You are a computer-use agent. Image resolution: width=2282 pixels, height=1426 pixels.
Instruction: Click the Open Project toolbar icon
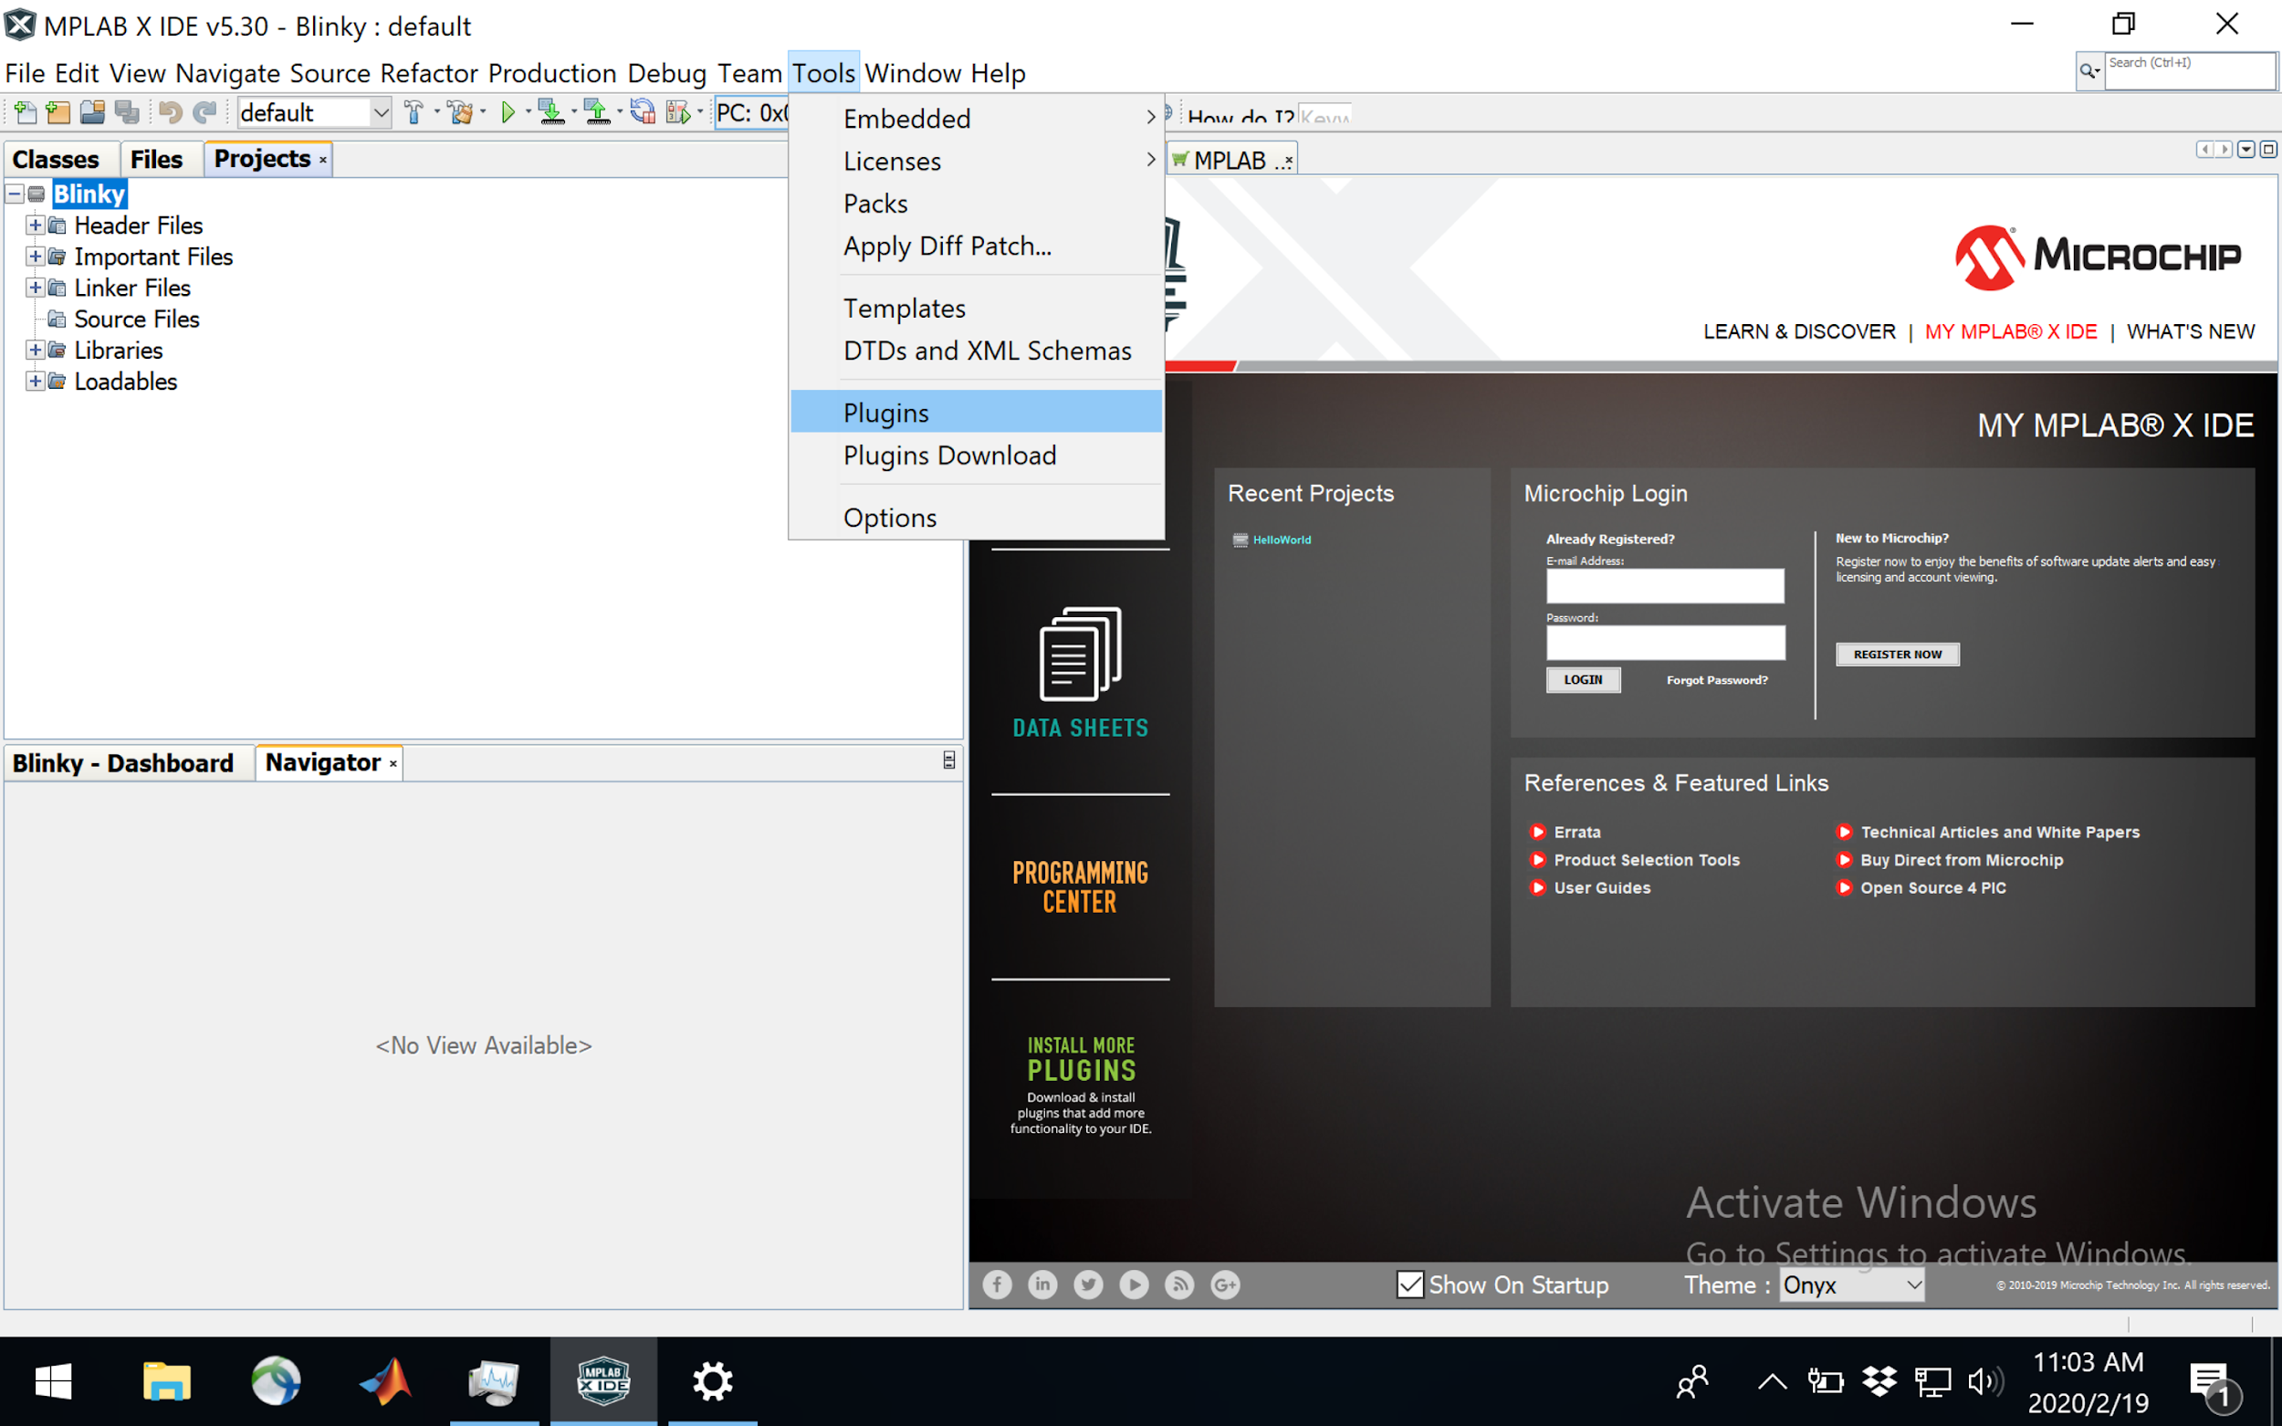coord(91,113)
